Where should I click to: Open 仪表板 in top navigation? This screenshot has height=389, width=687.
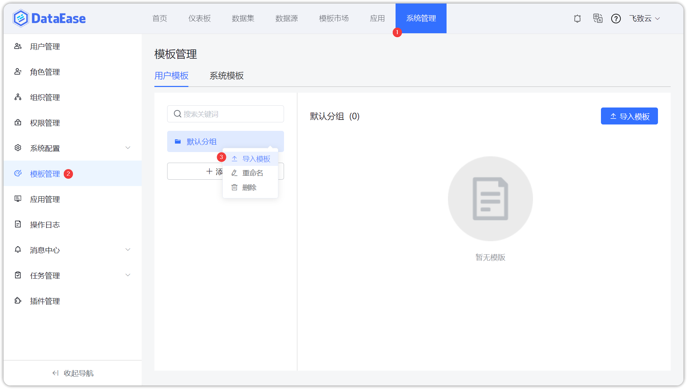pyautogui.click(x=199, y=18)
